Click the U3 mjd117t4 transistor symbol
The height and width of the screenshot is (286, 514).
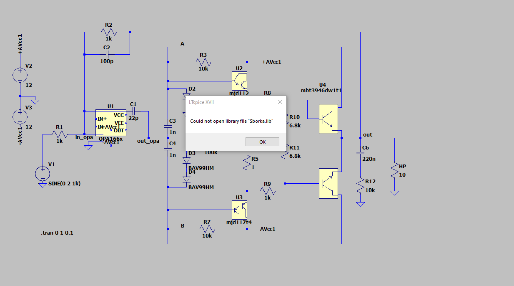[239, 209]
